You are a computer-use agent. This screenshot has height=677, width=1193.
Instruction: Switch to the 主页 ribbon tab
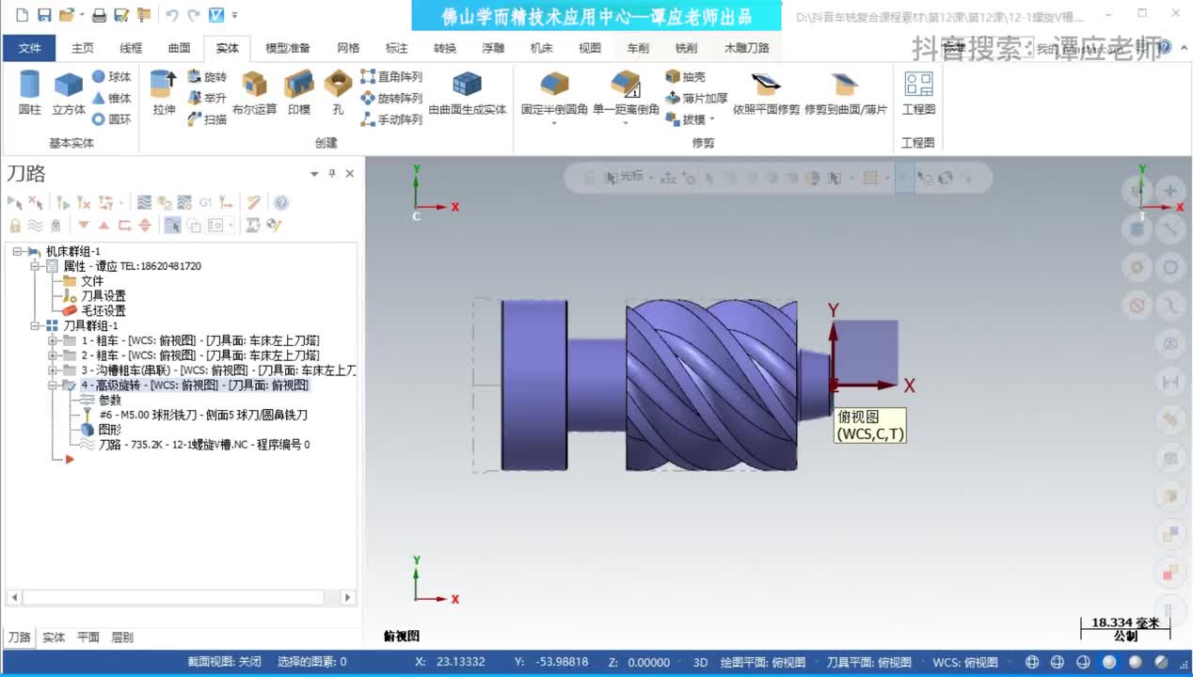(x=83, y=48)
